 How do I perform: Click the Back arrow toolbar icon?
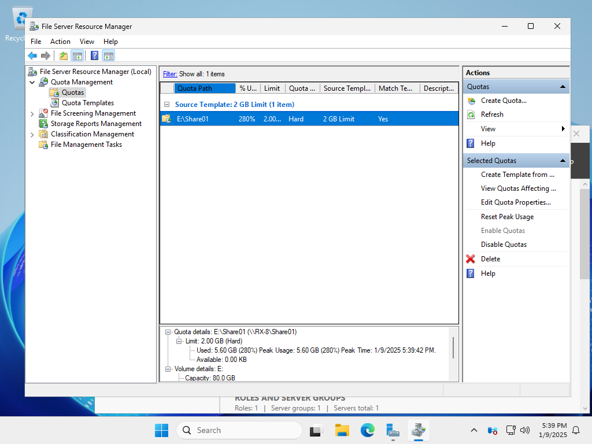32,56
